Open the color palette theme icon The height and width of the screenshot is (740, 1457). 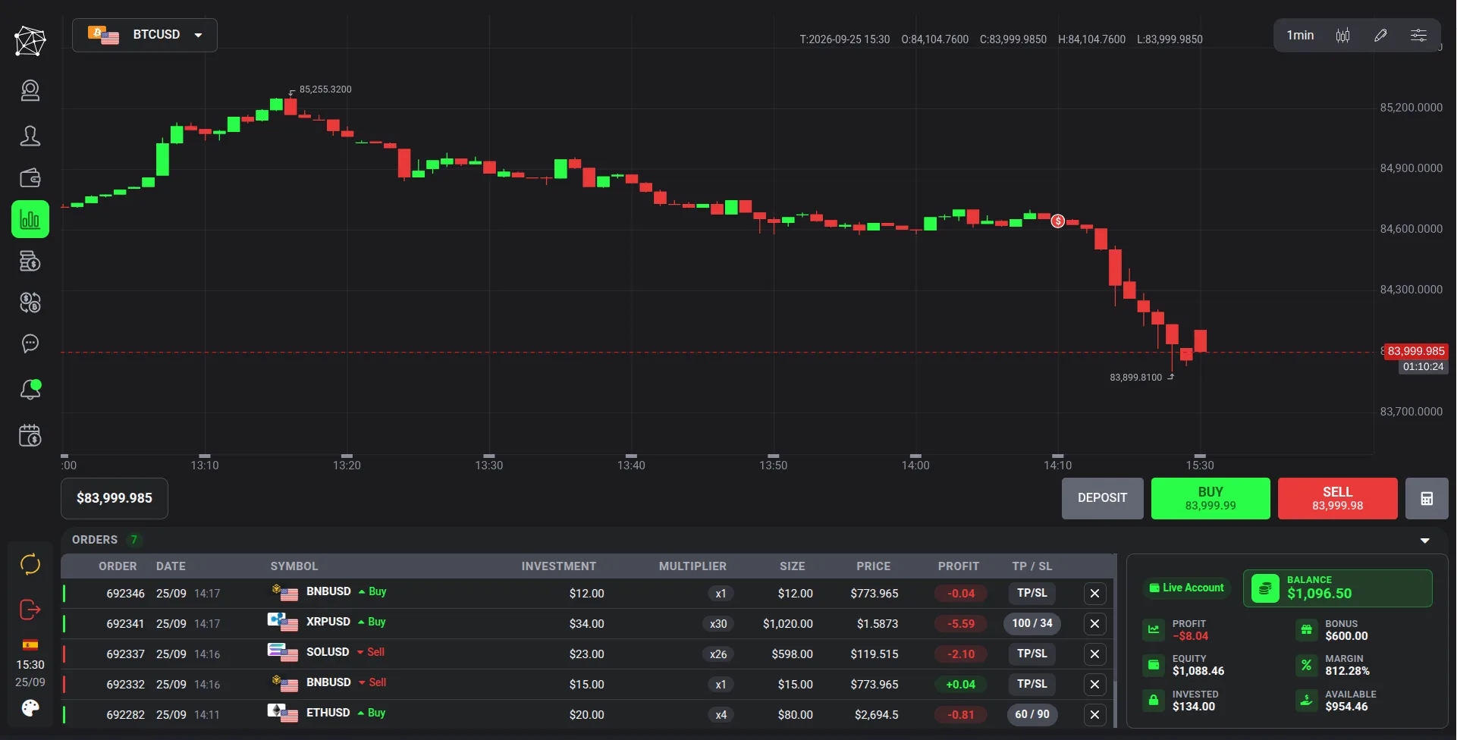(x=30, y=708)
